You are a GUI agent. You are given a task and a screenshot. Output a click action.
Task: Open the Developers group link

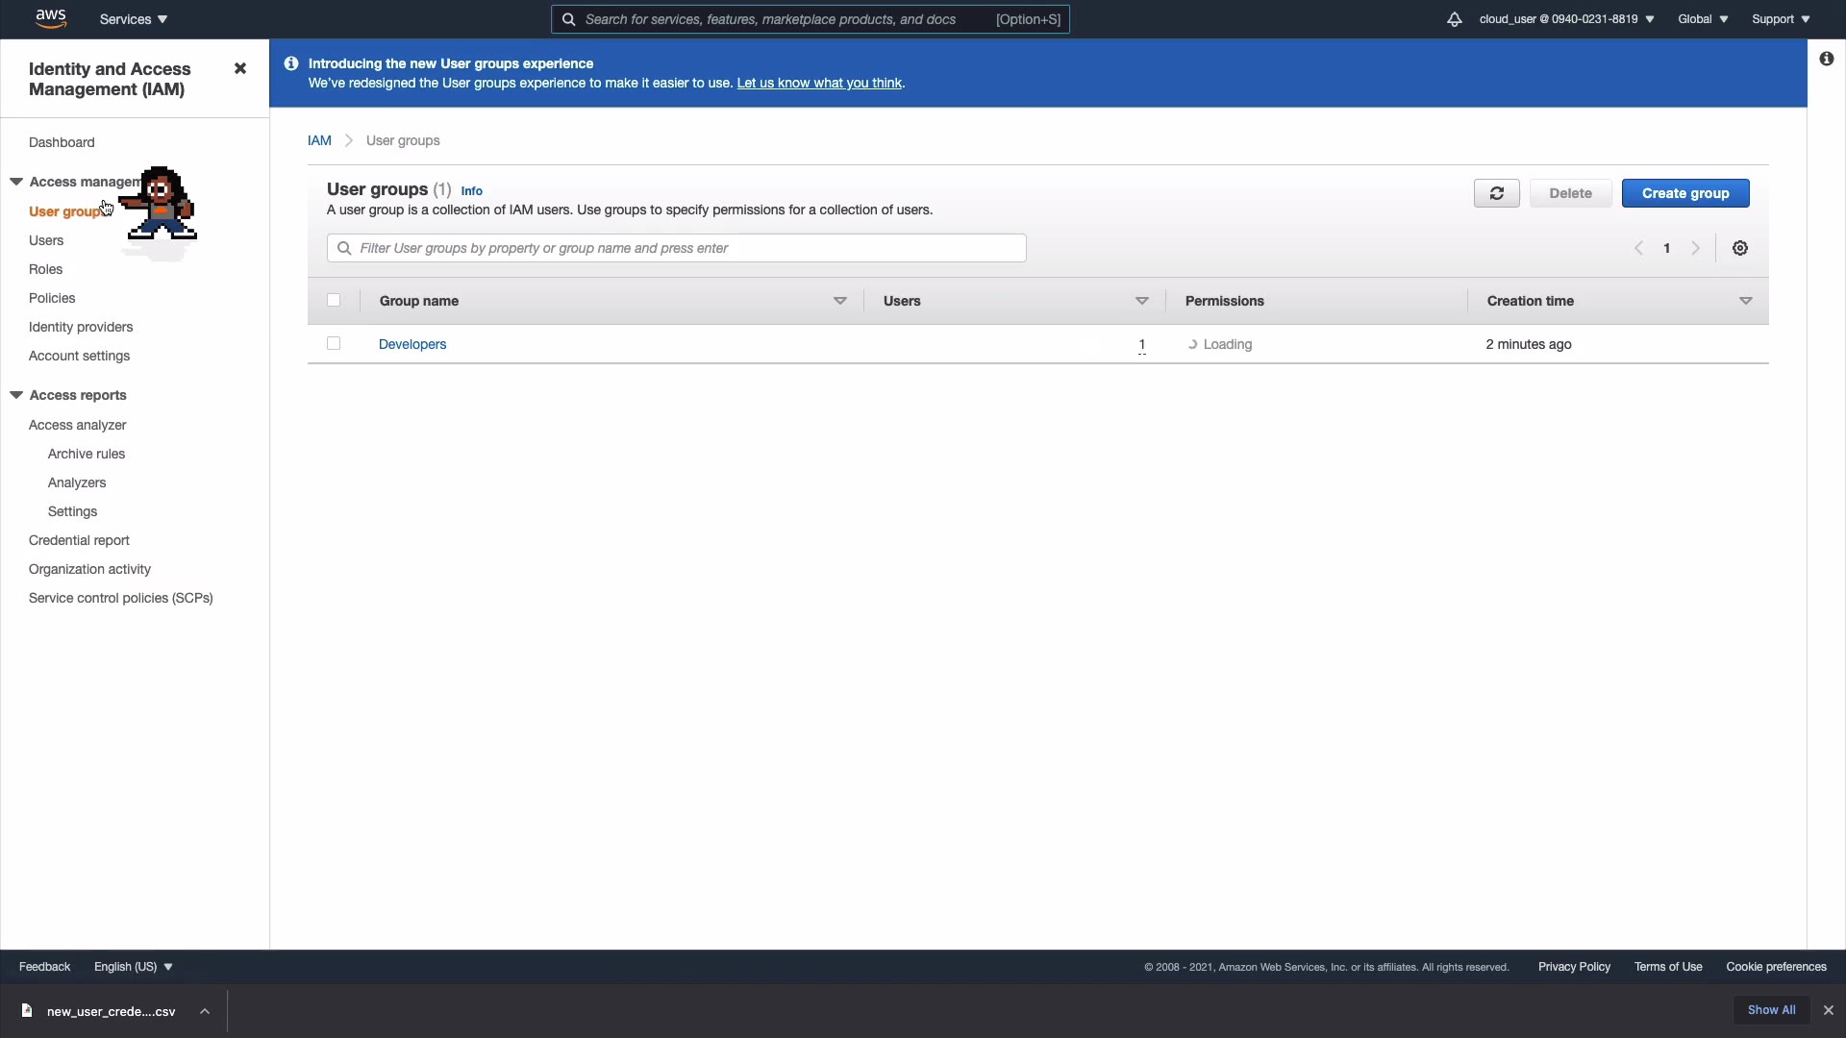coord(412,344)
